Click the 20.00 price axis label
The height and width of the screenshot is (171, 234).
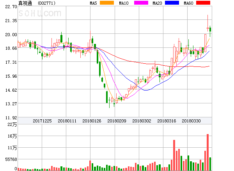pos(11,35)
